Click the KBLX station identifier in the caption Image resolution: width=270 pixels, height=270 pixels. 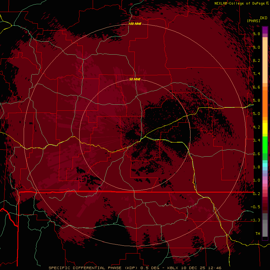coord(173,268)
